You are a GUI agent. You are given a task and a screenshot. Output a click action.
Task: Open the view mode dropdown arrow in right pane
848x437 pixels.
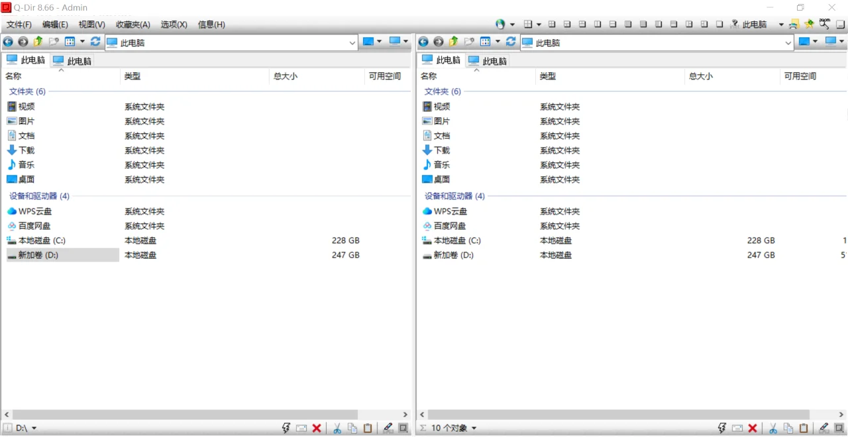[x=498, y=42]
